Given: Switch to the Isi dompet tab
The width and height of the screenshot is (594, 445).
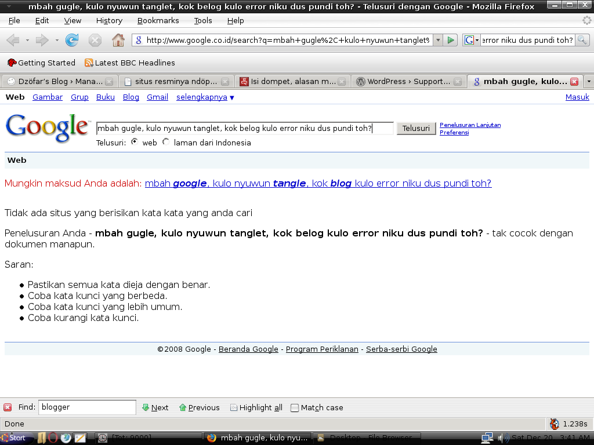Looking at the screenshot, I should 292,81.
